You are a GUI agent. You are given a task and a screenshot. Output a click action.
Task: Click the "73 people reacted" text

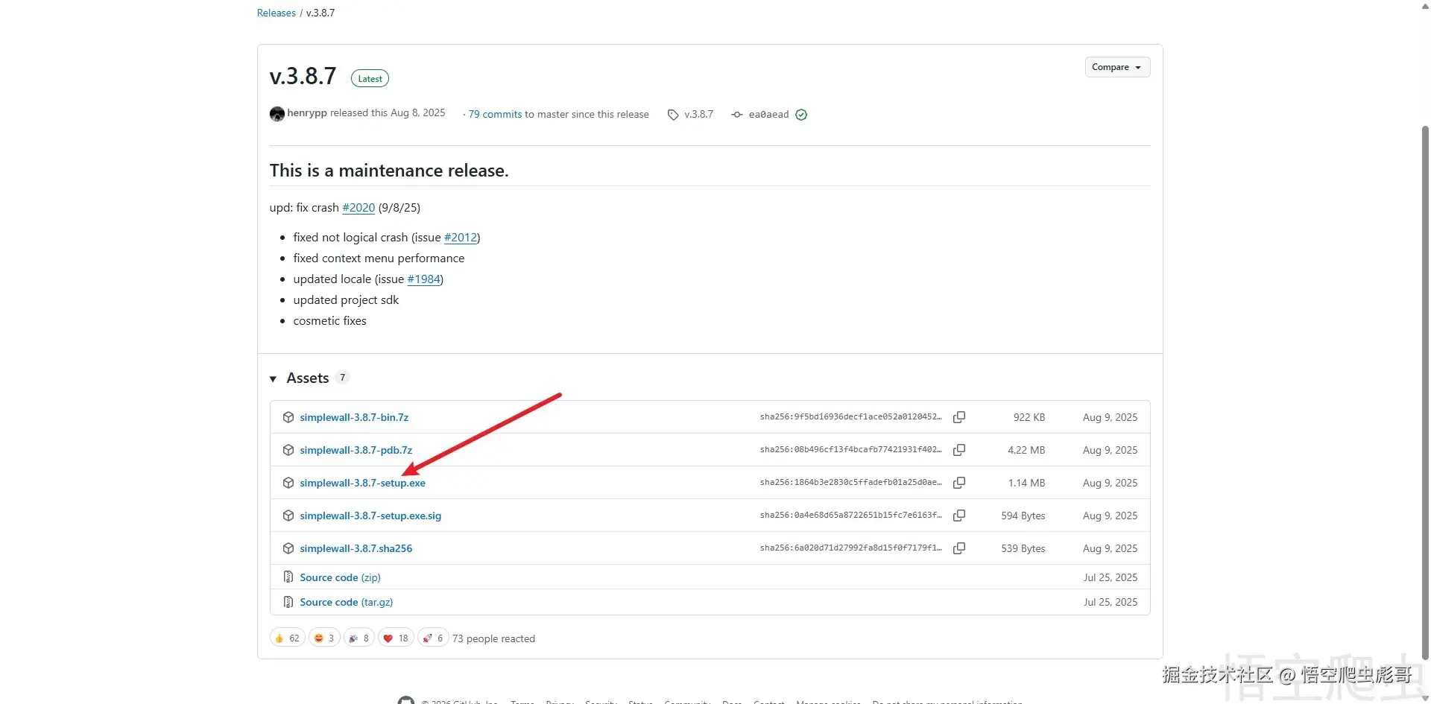493,638
